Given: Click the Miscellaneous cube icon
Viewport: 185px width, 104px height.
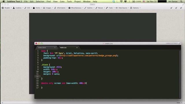Looking at the screenshot, I should click(x=69, y=8).
